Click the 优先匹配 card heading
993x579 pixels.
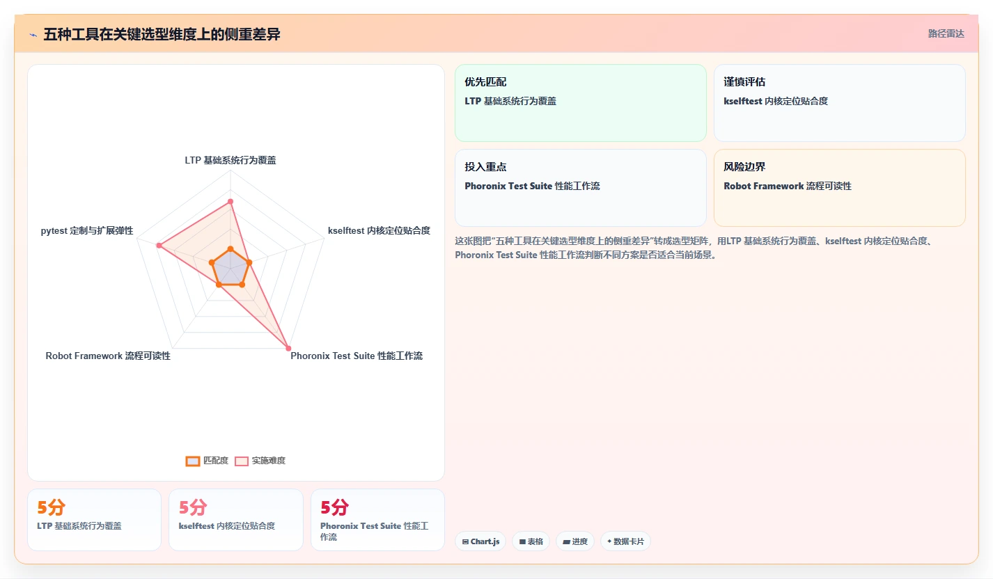[485, 82]
